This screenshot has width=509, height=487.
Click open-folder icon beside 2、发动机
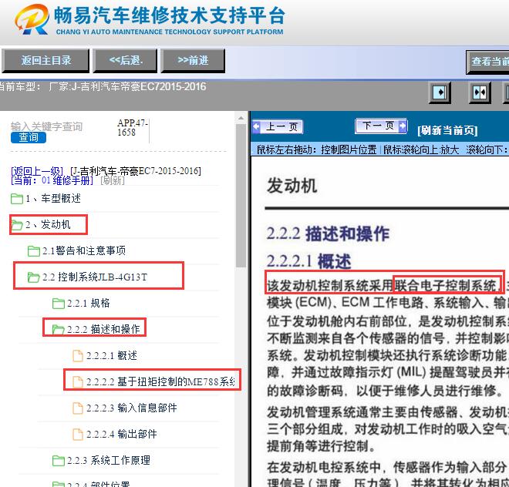(17, 225)
